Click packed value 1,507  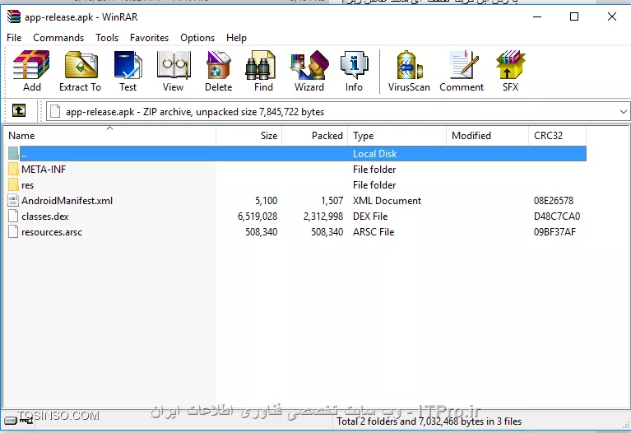point(332,201)
